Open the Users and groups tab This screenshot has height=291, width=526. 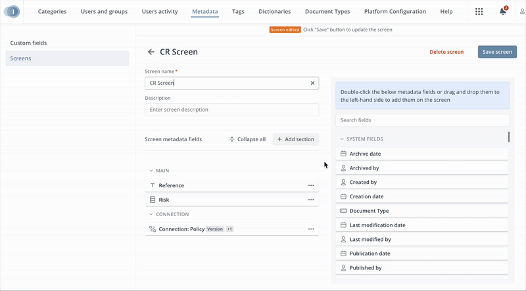pyautogui.click(x=105, y=11)
